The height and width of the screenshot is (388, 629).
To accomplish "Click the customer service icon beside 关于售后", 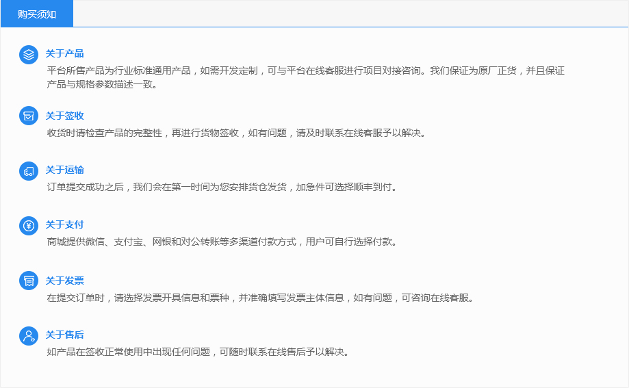I will 28,336.
